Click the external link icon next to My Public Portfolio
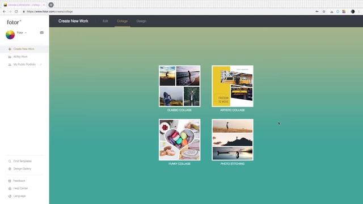Viewport: 363px width, 204px height. pyautogui.click(x=41, y=64)
